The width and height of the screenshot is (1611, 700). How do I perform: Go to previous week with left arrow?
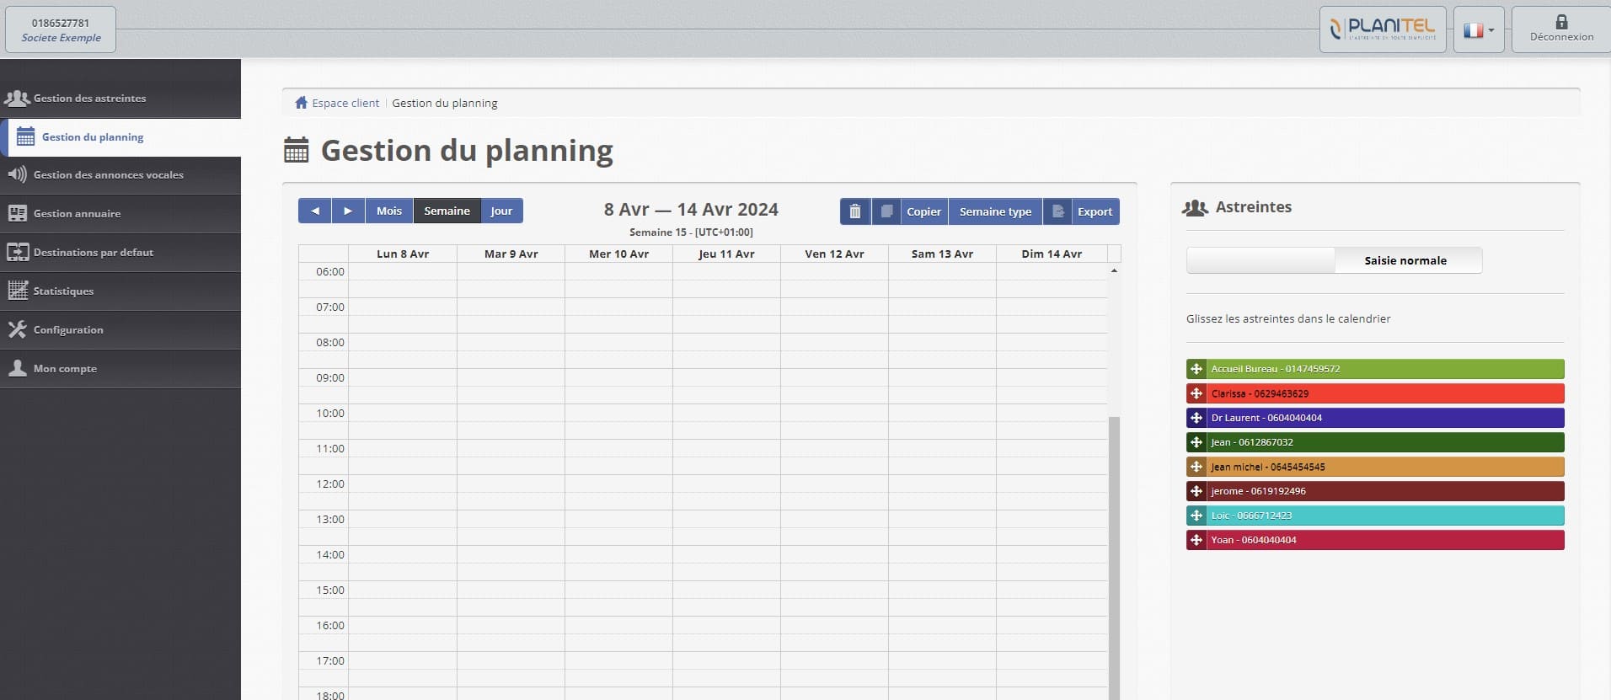point(315,211)
